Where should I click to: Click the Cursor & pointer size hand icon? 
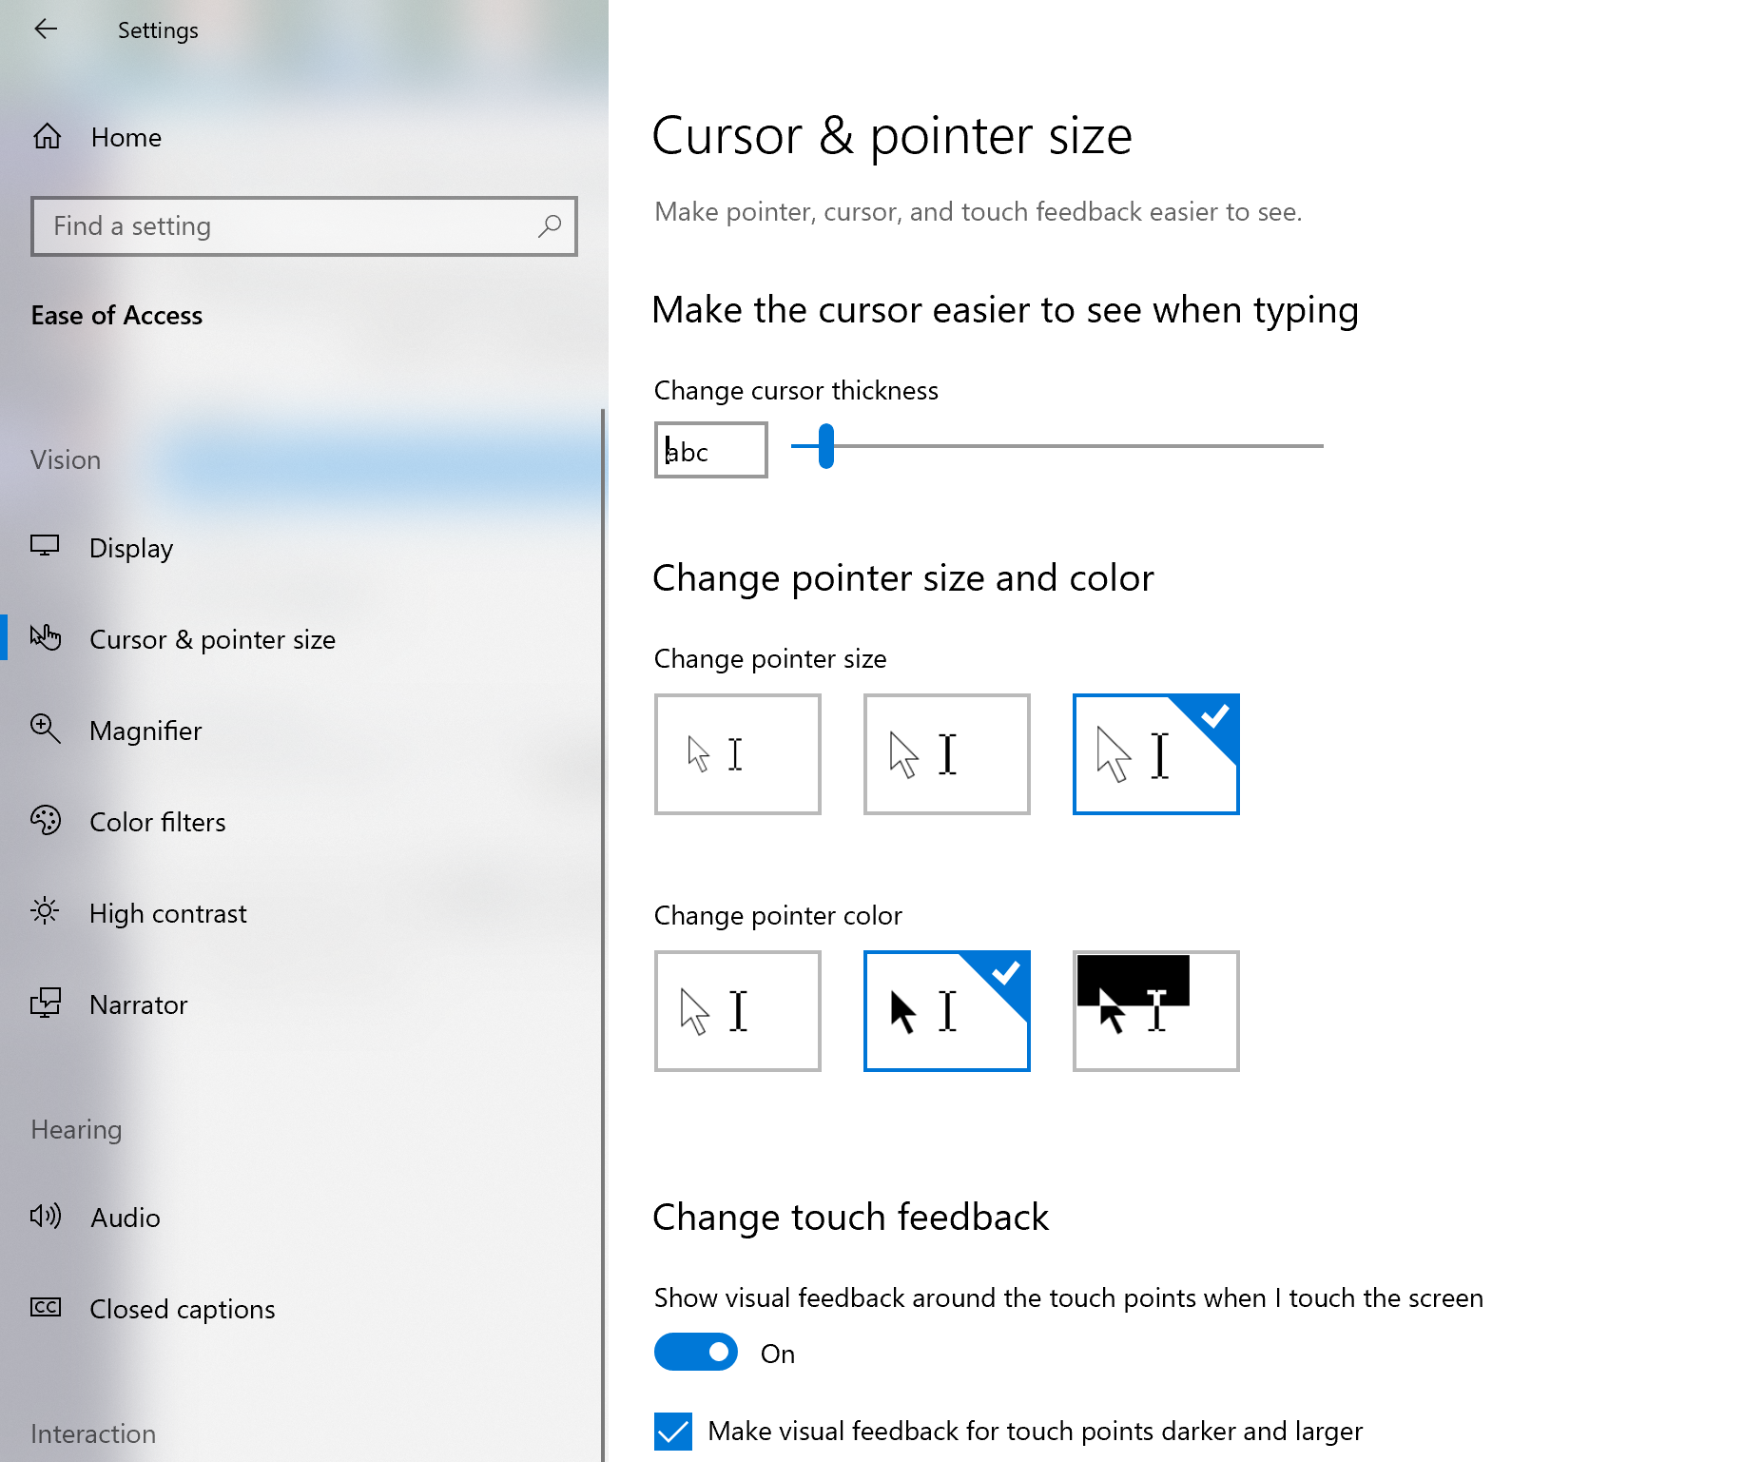pos(45,637)
